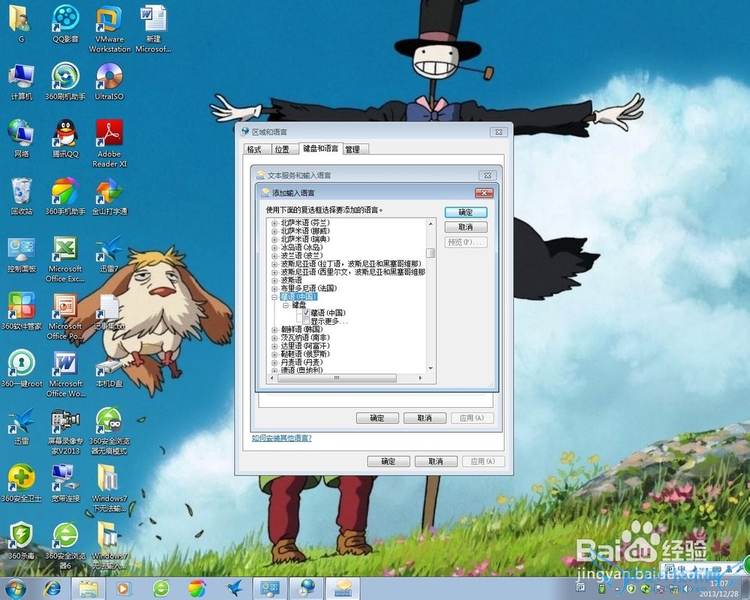The height and width of the screenshot is (600, 750).
Task: Expand the 布里多尼语 (法国) node
Action: click(x=274, y=289)
